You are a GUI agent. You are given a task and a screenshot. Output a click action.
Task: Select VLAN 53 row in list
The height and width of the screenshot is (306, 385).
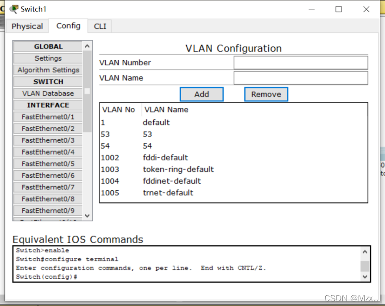(147, 134)
